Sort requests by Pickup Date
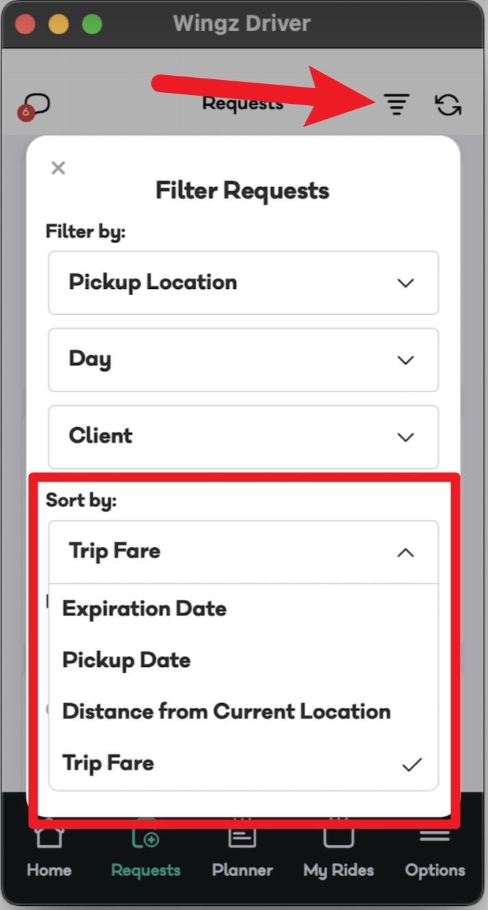 [x=126, y=660]
